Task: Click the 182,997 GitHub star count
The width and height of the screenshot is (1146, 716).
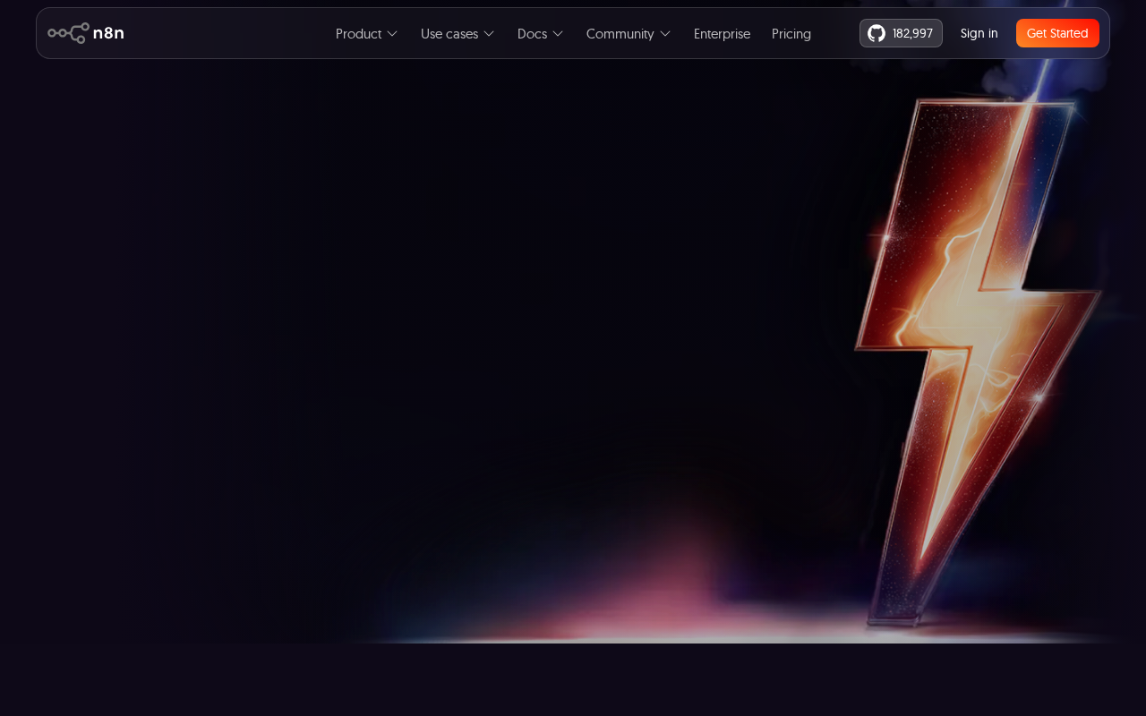Action: [912, 33]
